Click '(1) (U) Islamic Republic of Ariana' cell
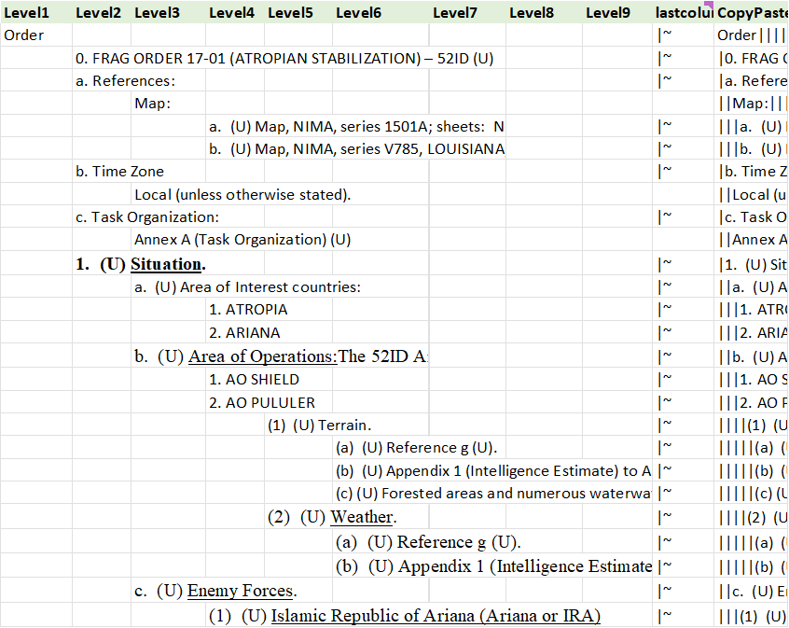The image size is (789, 628). (405, 616)
